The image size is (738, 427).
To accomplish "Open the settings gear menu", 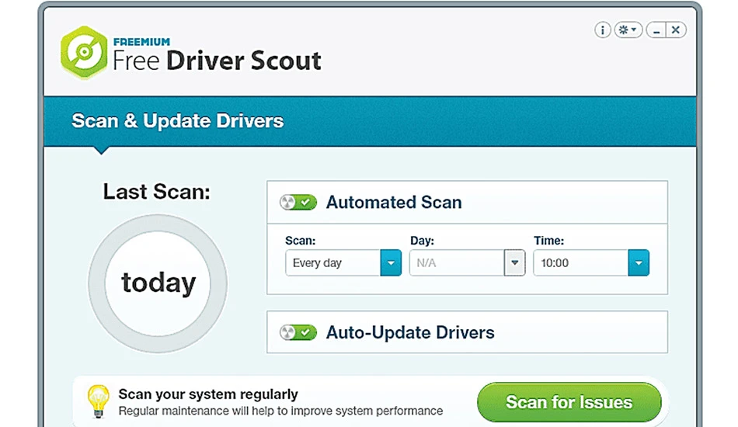I will (x=628, y=30).
